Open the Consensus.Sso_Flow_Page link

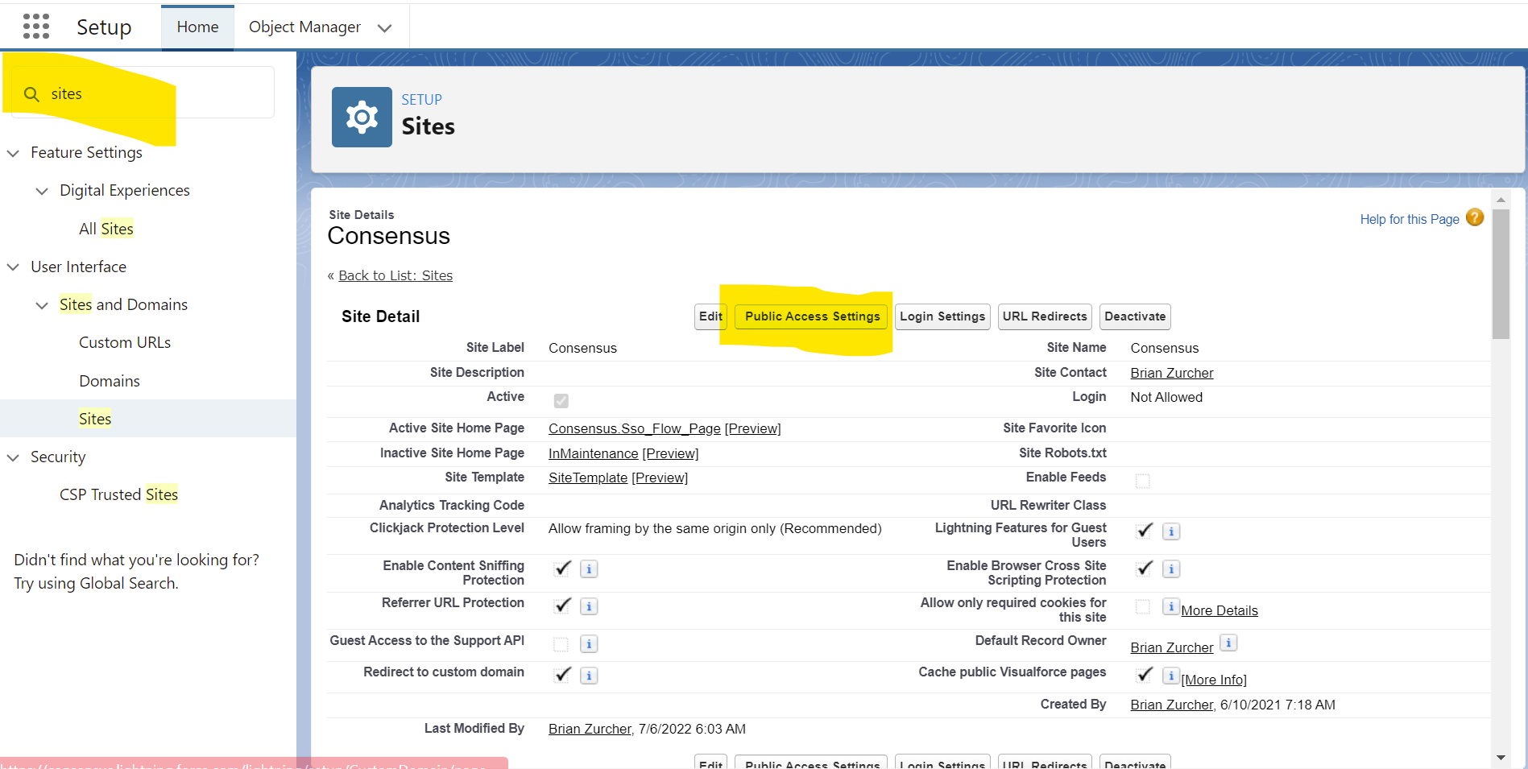click(x=635, y=428)
